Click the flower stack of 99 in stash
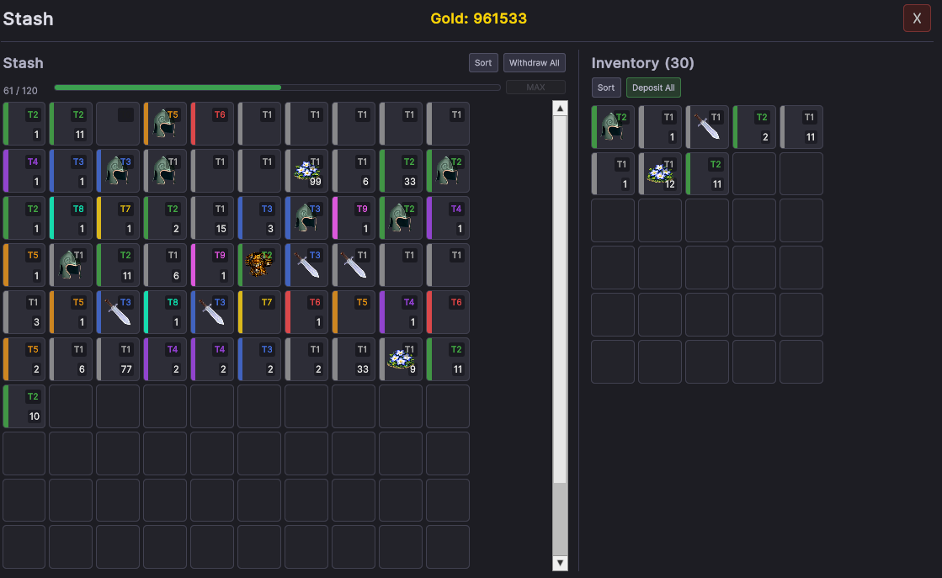This screenshot has width=942, height=578. (x=306, y=171)
